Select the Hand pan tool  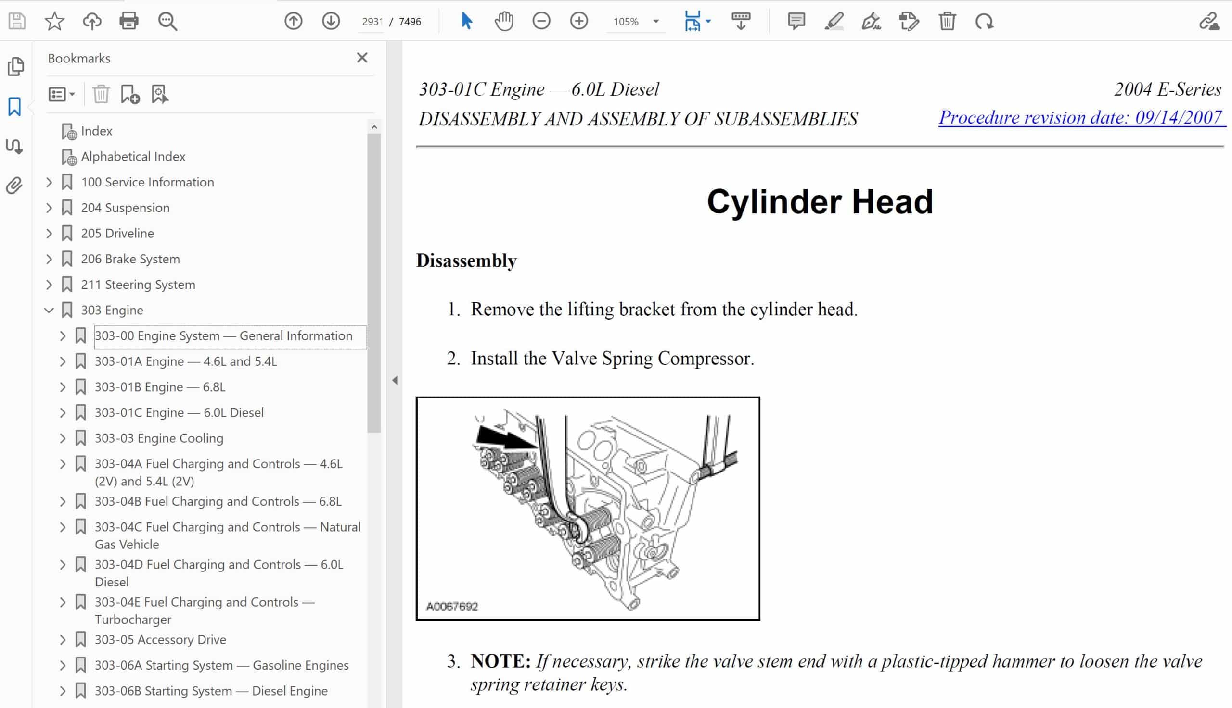[x=504, y=22]
